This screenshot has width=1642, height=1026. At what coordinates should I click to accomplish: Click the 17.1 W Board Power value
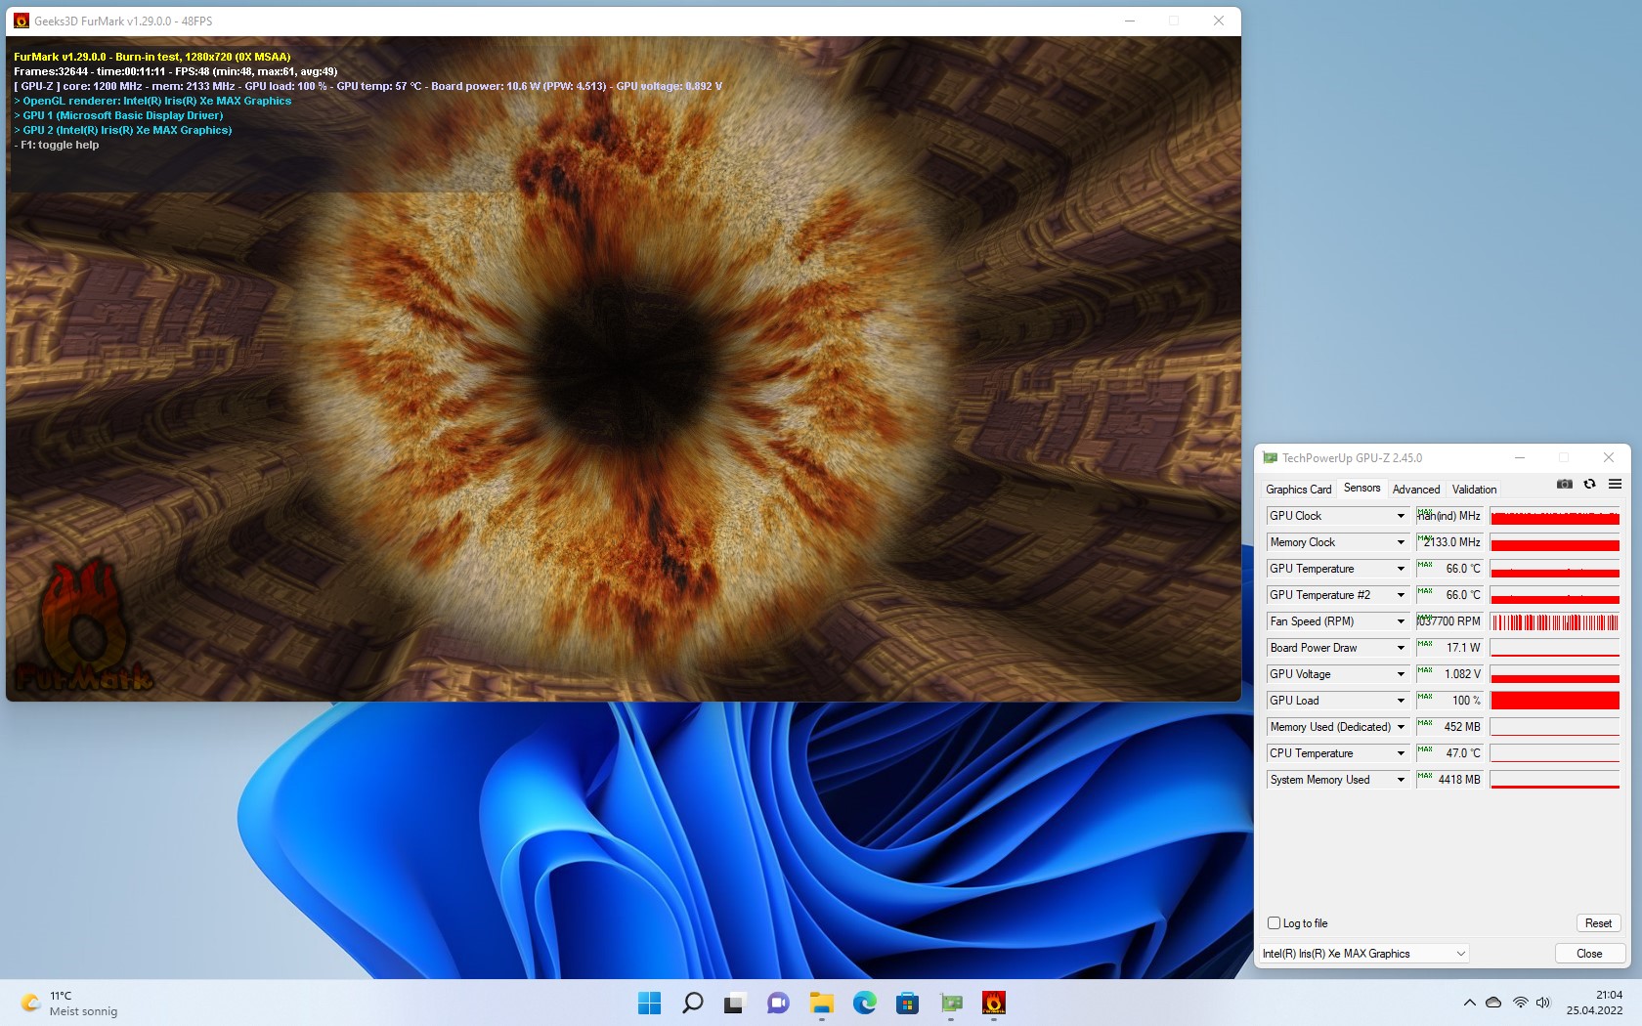tap(1449, 648)
